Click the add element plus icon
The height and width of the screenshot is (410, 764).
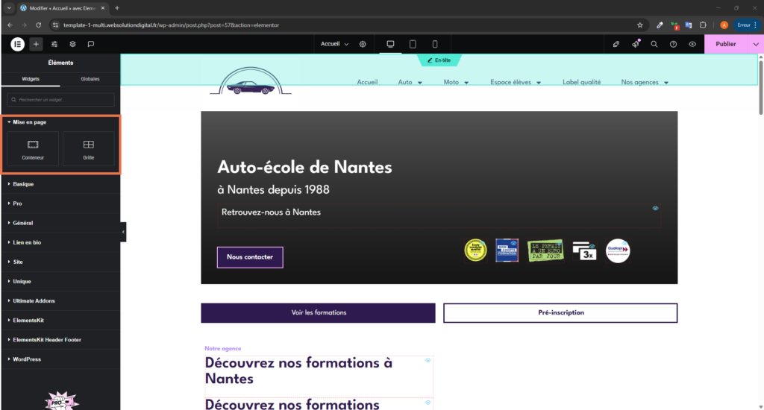point(37,44)
